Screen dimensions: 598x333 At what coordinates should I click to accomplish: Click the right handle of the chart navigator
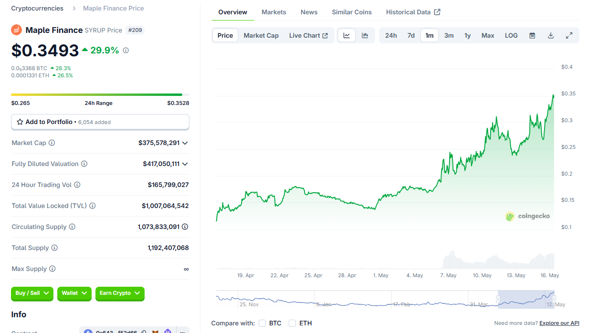coord(554,299)
